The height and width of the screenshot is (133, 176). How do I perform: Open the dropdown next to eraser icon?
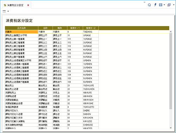pos(174,5)
